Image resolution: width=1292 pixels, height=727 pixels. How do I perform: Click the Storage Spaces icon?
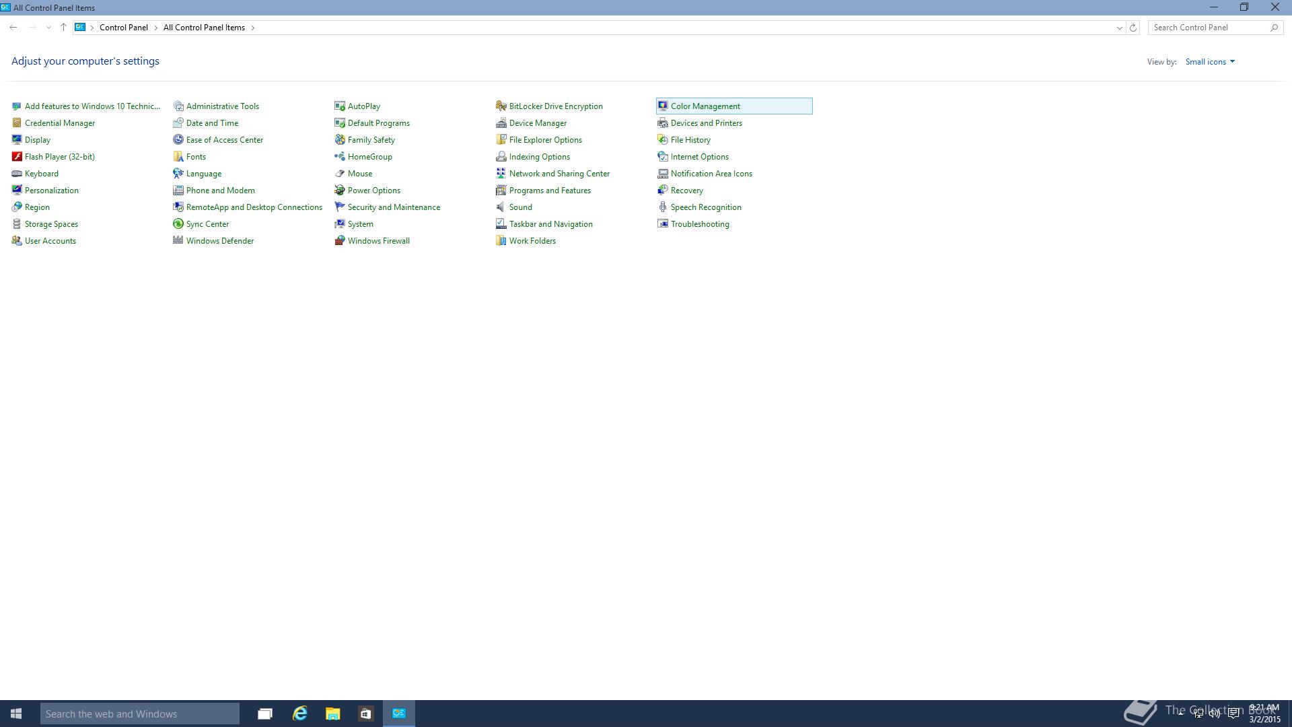tap(17, 224)
